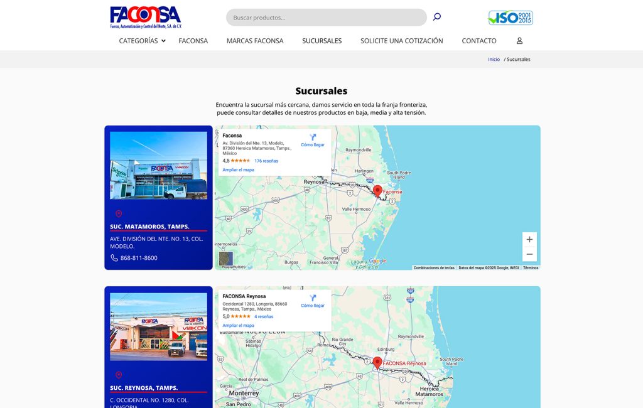Open the user account icon

(x=519, y=41)
